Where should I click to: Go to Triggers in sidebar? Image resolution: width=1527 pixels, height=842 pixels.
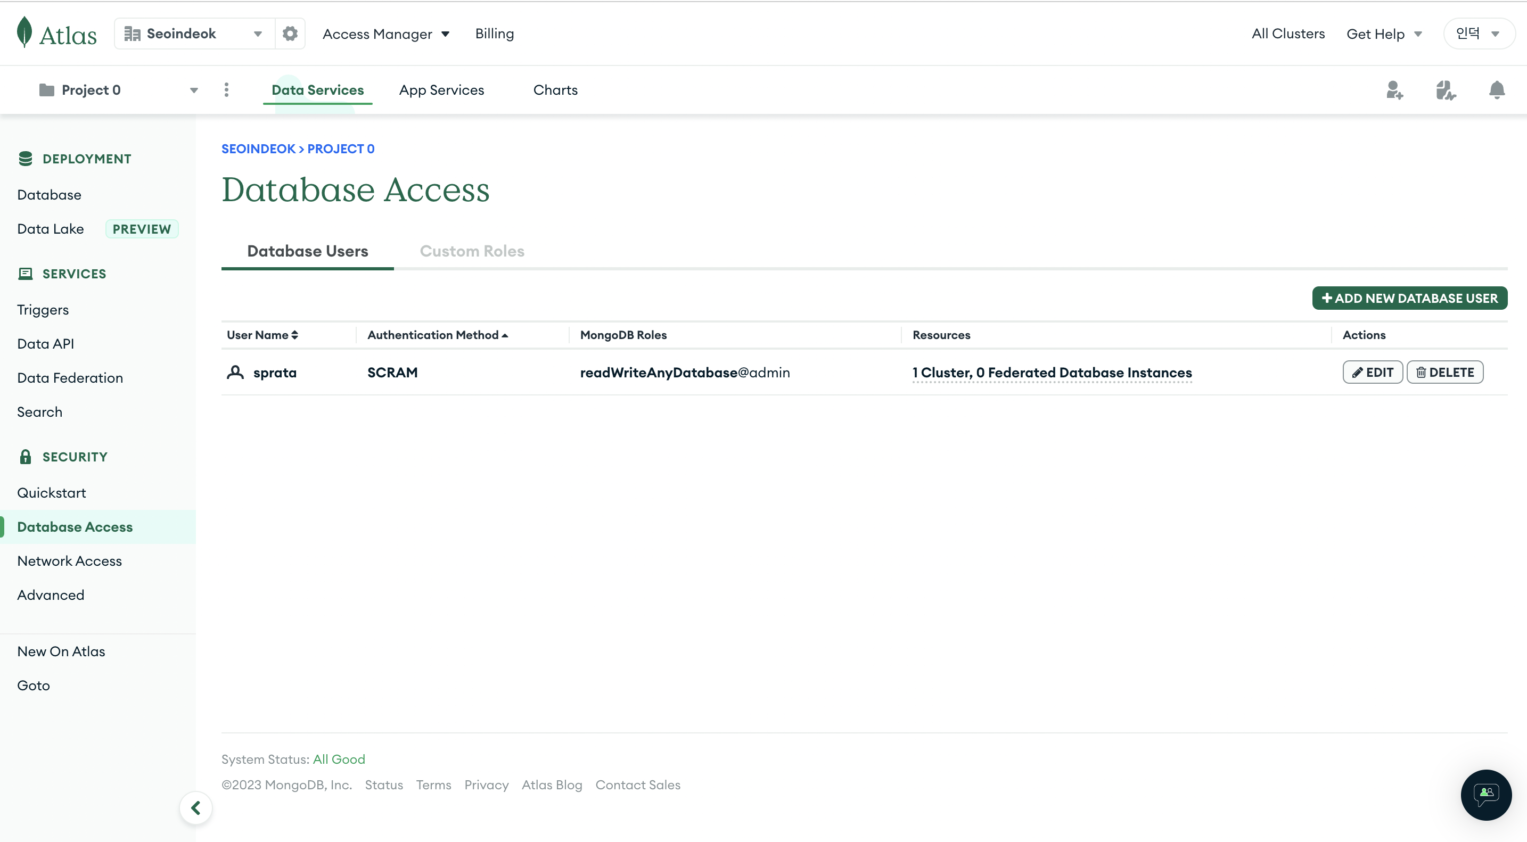coord(43,310)
